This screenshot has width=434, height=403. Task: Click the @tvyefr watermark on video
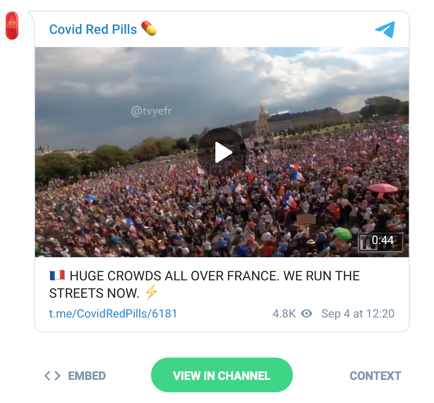tap(151, 111)
